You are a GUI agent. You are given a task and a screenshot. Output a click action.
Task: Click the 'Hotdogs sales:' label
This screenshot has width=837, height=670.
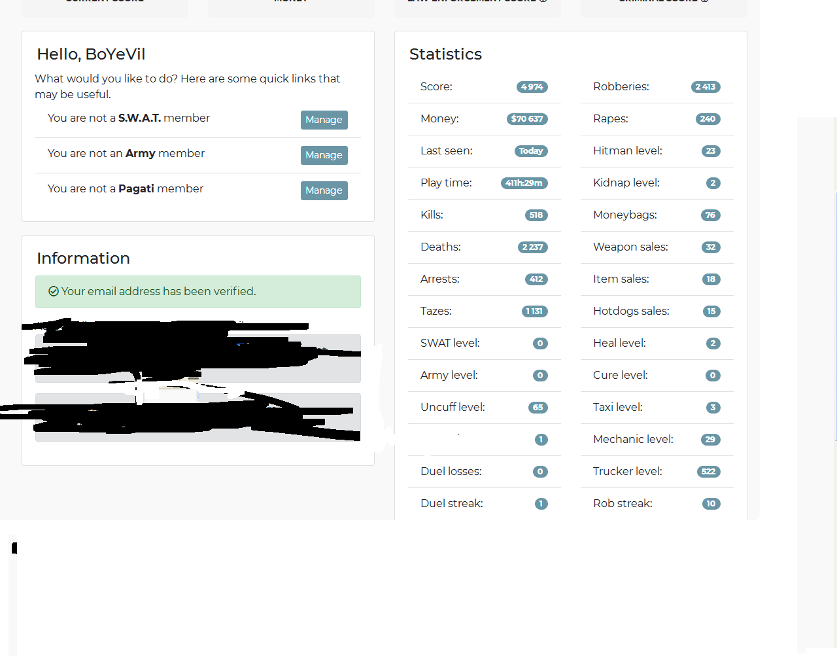point(631,311)
